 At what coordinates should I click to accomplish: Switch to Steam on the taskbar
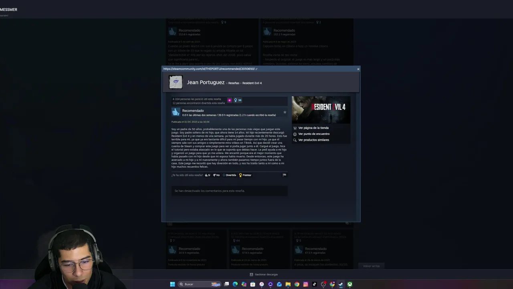point(341,284)
